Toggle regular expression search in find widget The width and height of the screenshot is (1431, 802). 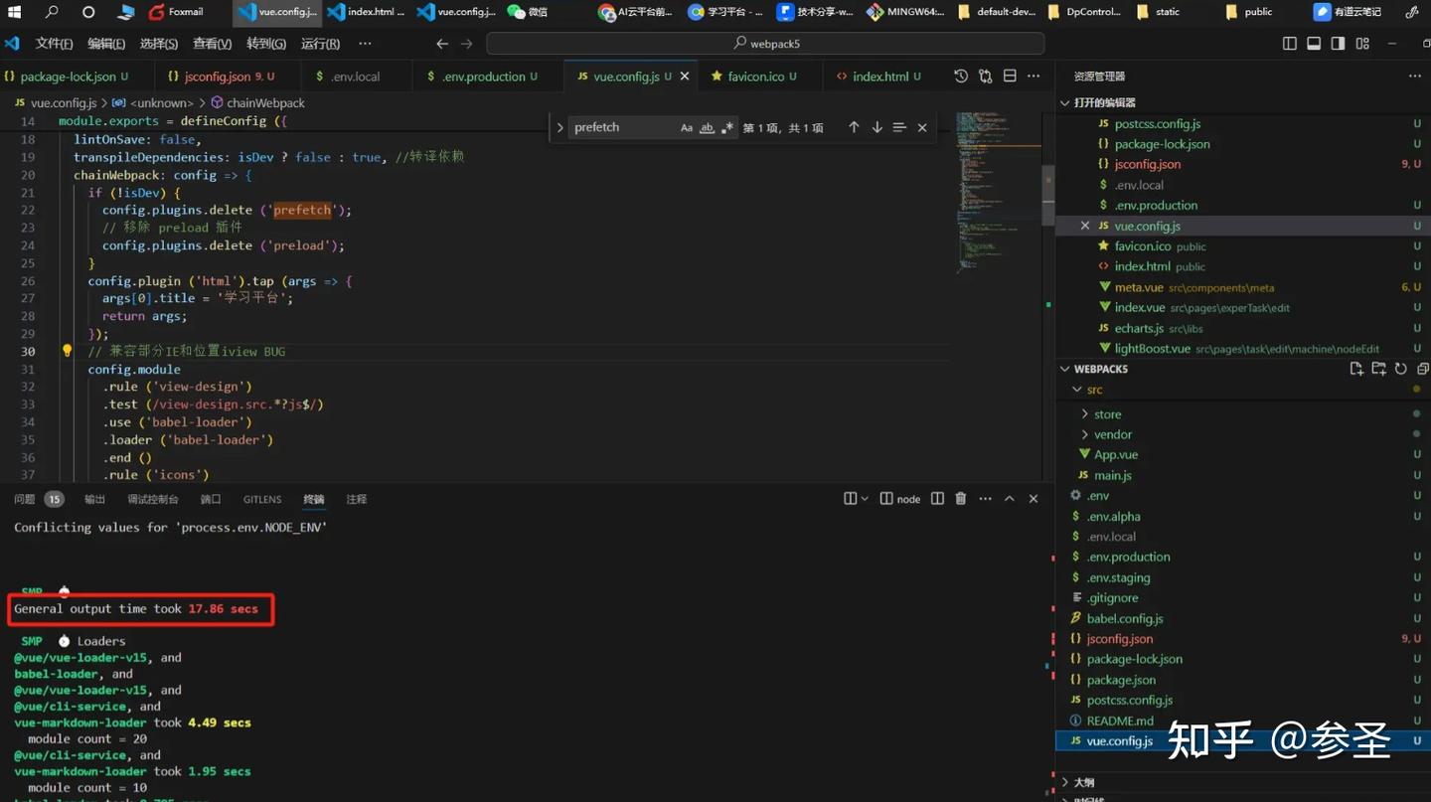(x=727, y=127)
